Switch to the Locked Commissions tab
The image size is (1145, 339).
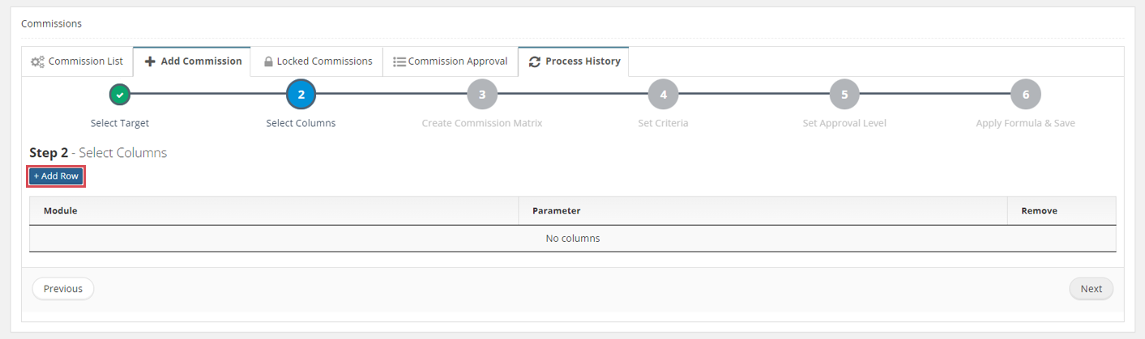318,61
